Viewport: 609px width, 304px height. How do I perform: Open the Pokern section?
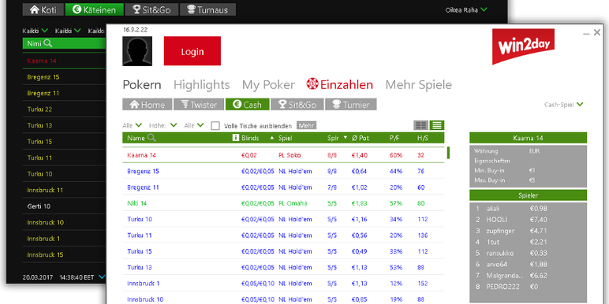(x=142, y=85)
